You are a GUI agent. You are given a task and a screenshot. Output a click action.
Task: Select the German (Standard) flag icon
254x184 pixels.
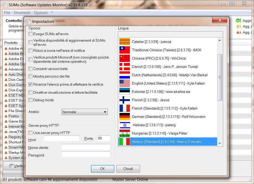pyautogui.click(x=125, y=117)
